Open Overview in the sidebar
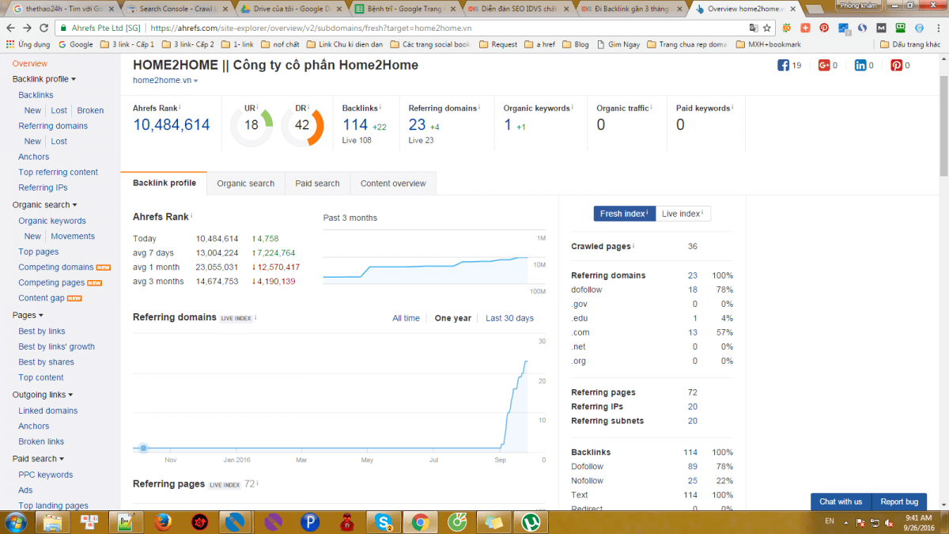 (30, 63)
